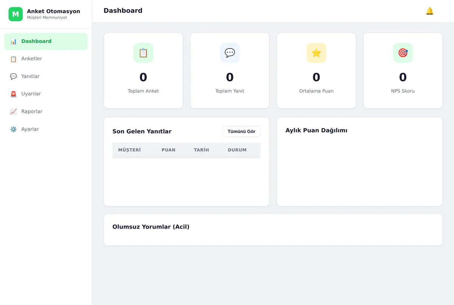The height and width of the screenshot is (305, 454).
Task: Click the Toplam Yanıt chat bubble icon
Action: coord(230,53)
